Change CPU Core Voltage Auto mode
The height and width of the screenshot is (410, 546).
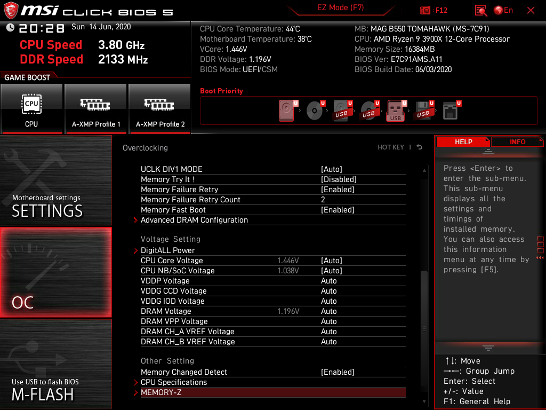(x=332, y=261)
